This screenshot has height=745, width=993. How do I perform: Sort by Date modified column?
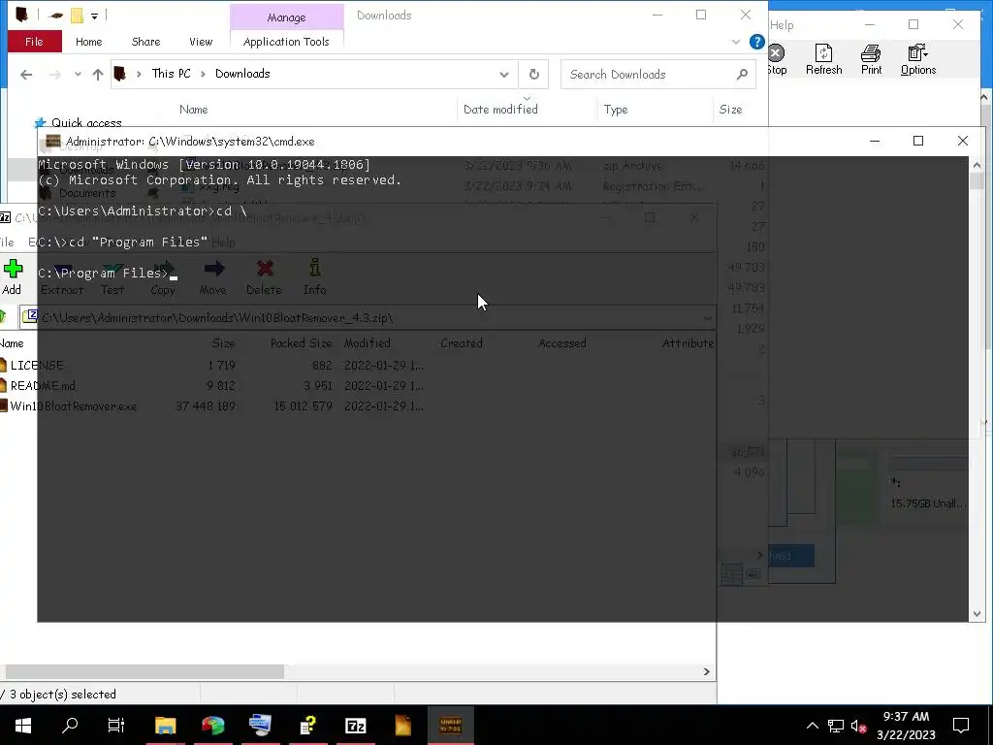click(x=500, y=110)
